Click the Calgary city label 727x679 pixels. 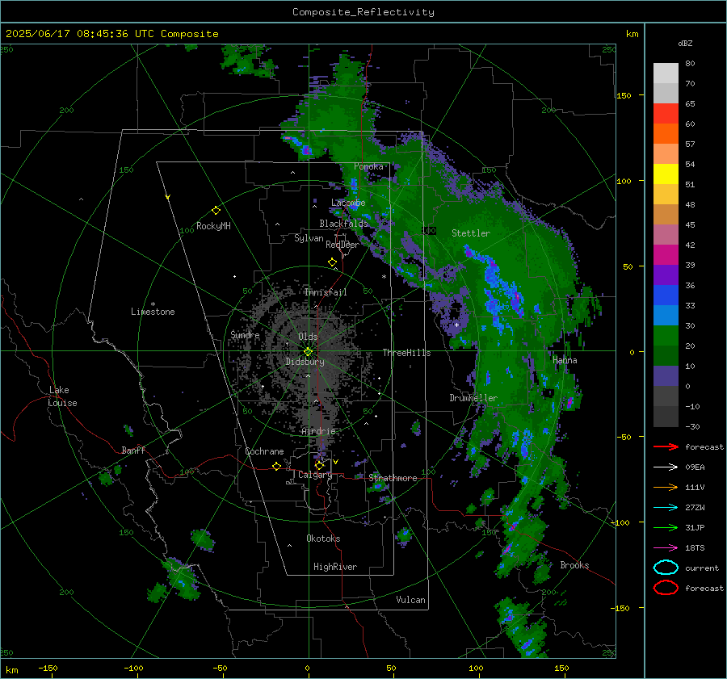coord(315,475)
